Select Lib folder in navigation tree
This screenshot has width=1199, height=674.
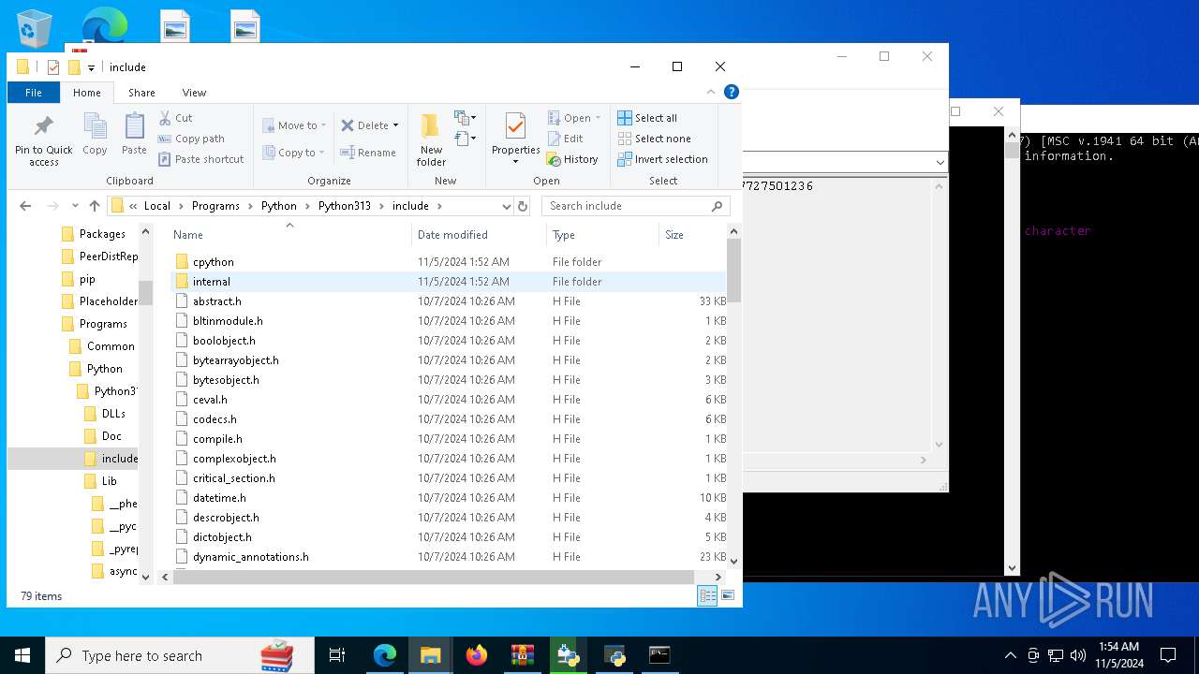point(109,481)
